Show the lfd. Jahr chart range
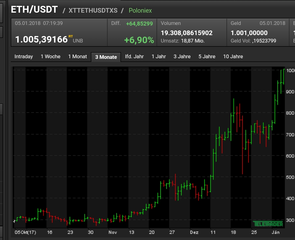 (x=134, y=57)
